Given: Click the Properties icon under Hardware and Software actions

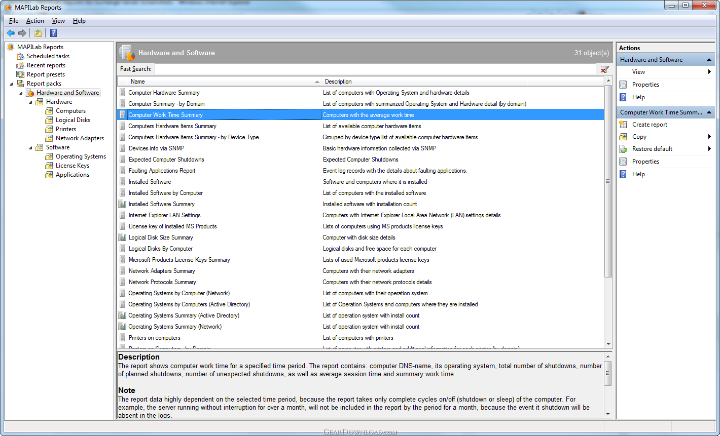Looking at the screenshot, I should point(623,85).
